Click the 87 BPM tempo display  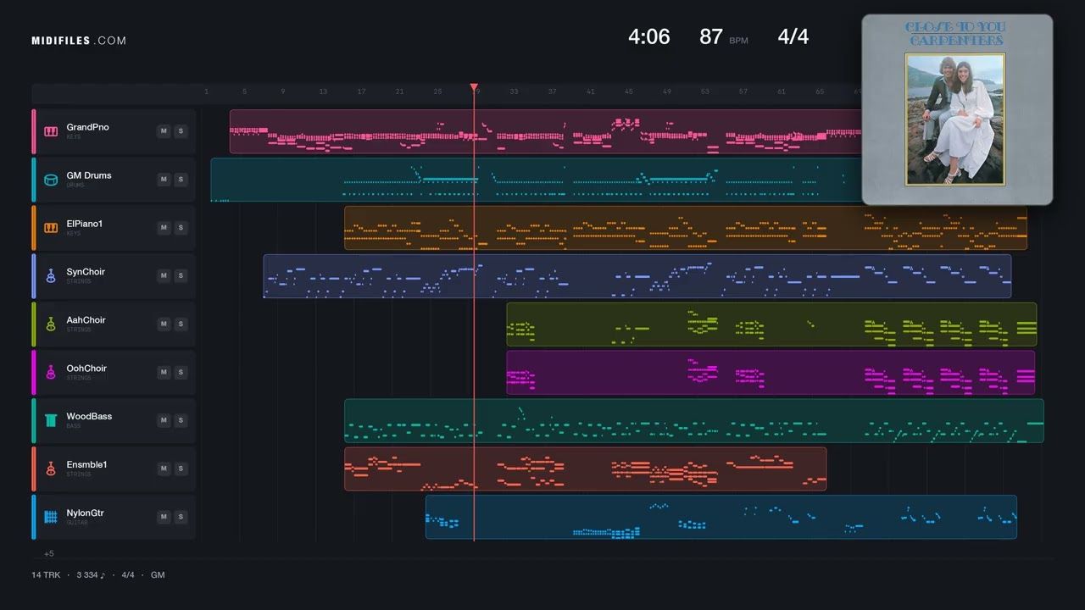pyautogui.click(x=723, y=36)
